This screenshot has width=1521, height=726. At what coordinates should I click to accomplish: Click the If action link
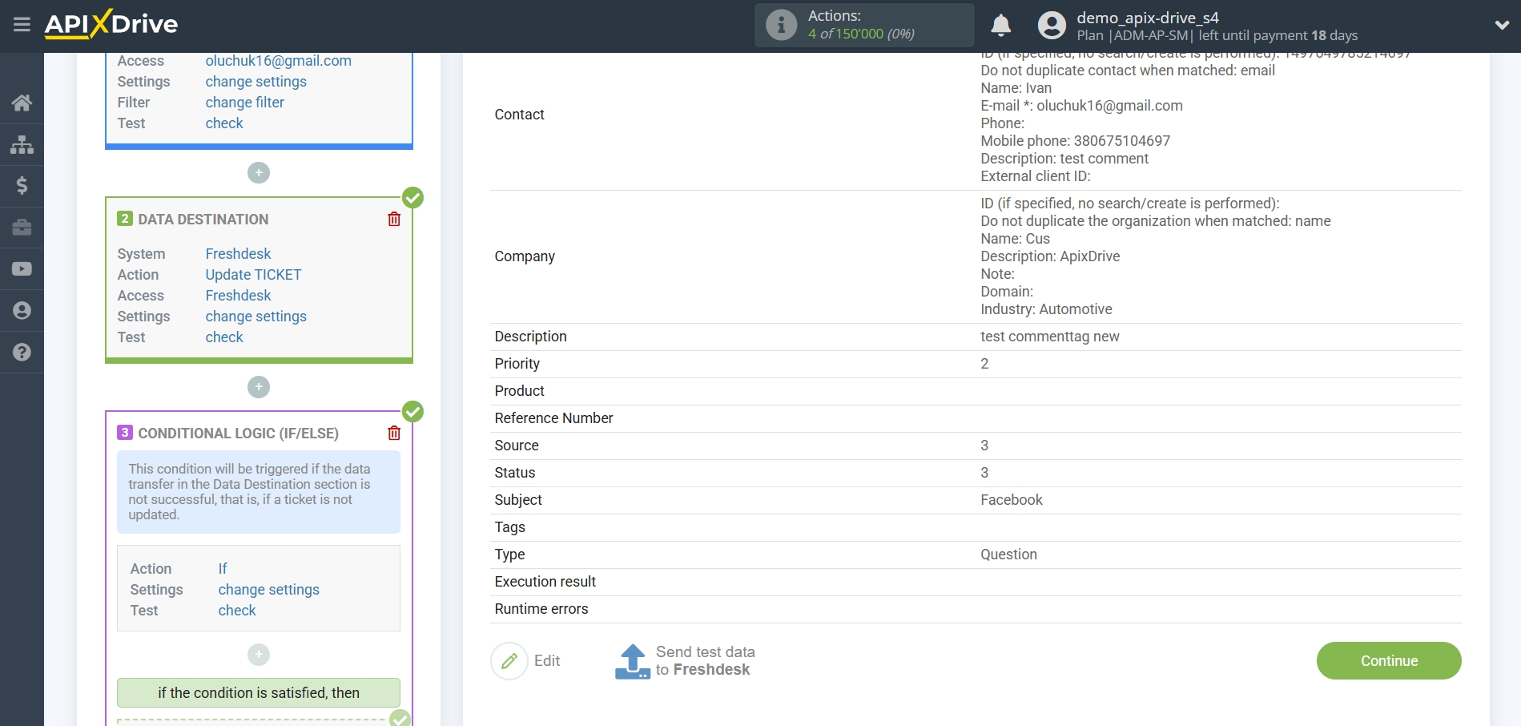pos(223,569)
